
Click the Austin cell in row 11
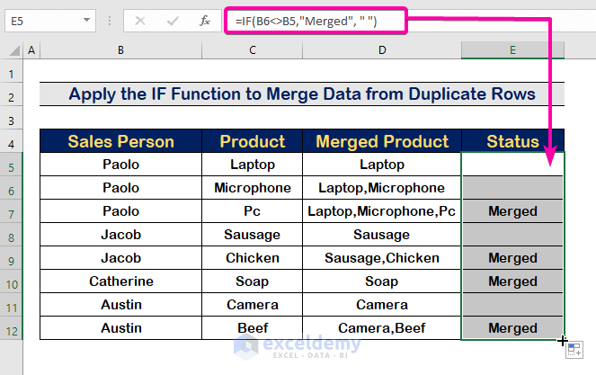click(x=120, y=305)
